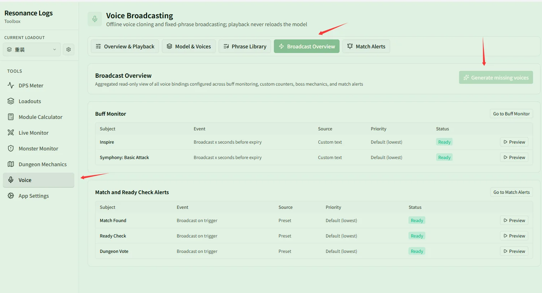Open the Module Calculator tool
Viewport: 542px width, 293px height.
(x=38, y=117)
